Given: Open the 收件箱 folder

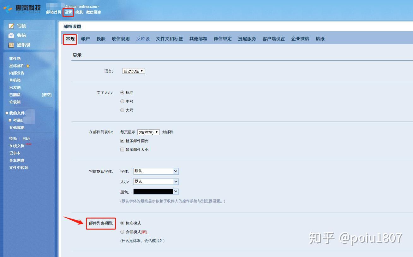Looking at the screenshot, I should click(x=15, y=58).
